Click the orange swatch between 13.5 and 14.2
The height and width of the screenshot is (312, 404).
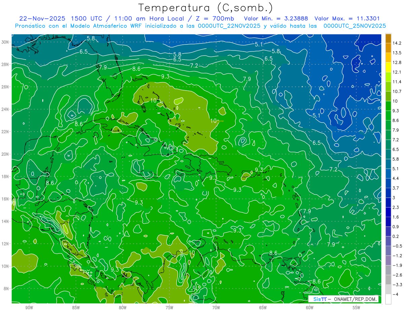(x=388, y=48)
